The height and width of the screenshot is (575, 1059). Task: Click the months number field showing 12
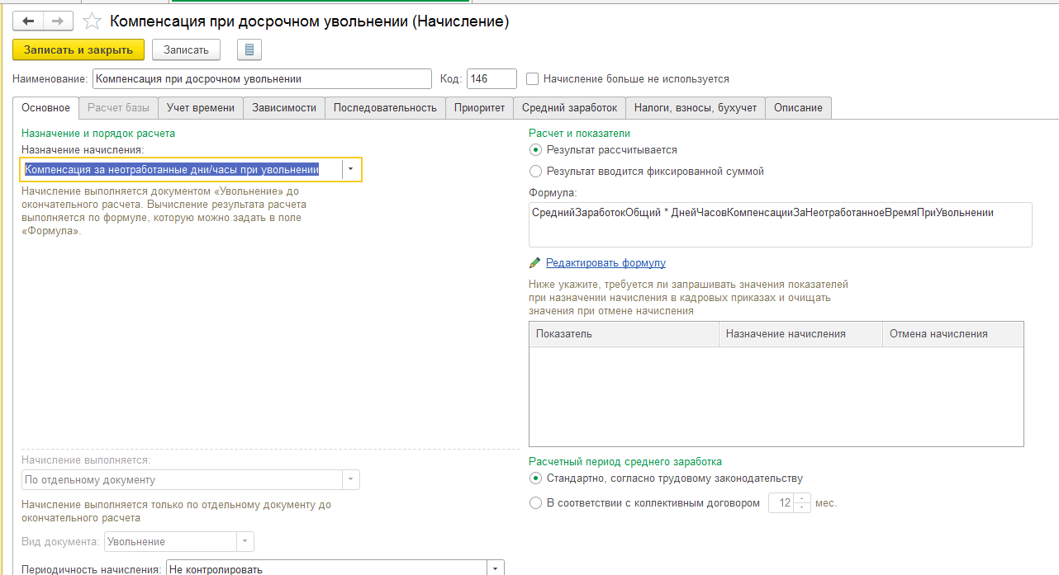click(x=781, y=503)
